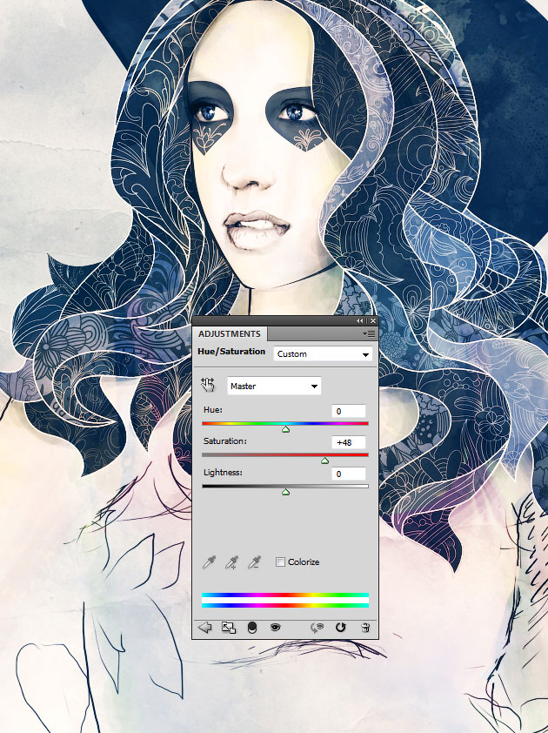Viewport: 548px width, 733px height.
Task: Select the on-image adjustment hand tool
Action: click(208, 385)
